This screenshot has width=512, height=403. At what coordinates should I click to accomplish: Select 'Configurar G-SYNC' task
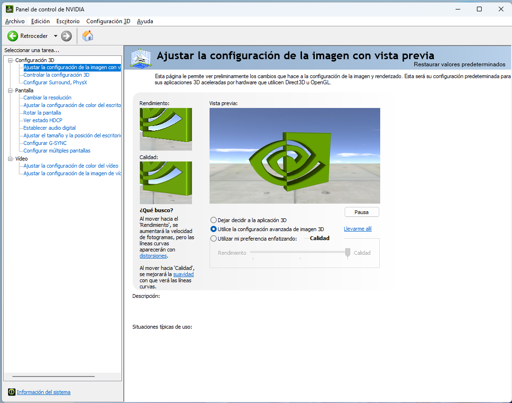(45, 143)
